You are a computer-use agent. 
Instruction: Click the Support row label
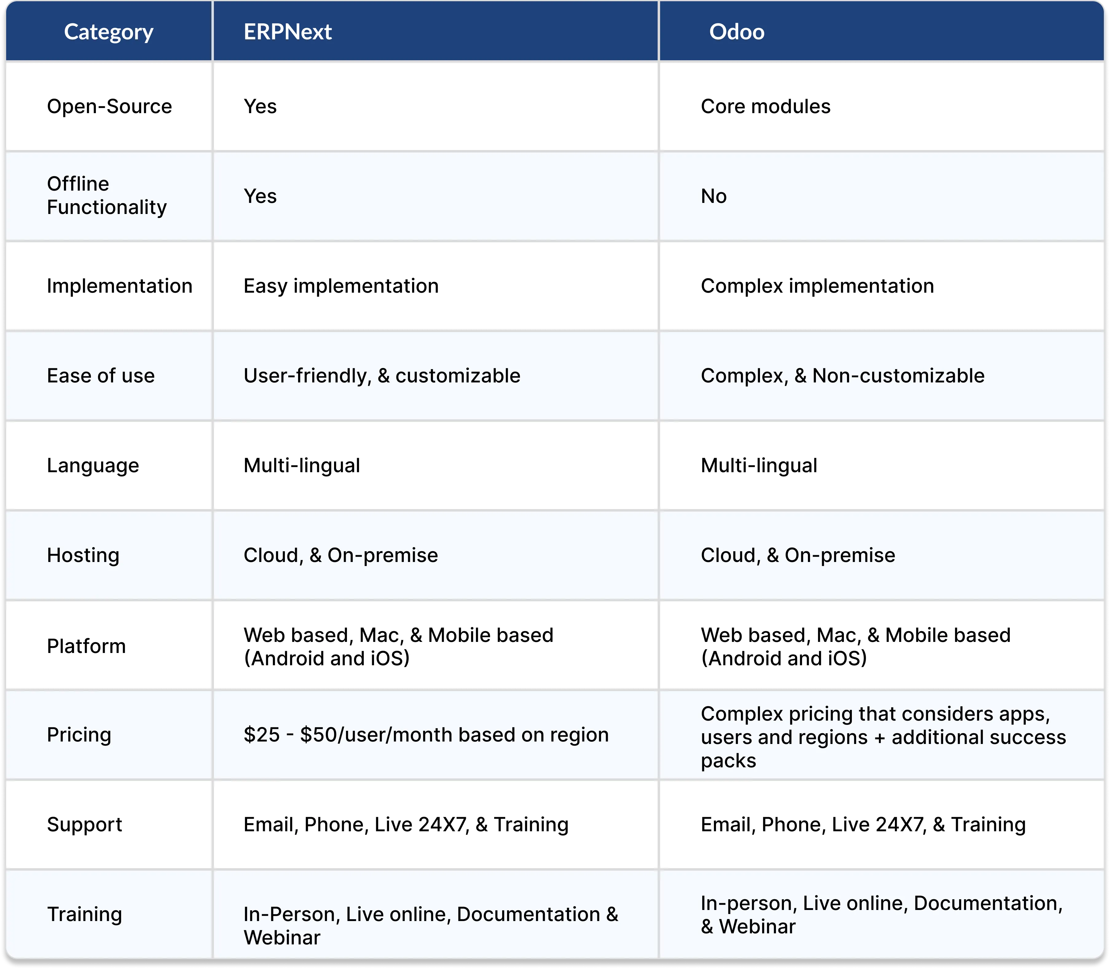pyautogui.click(x=84, y=825)
